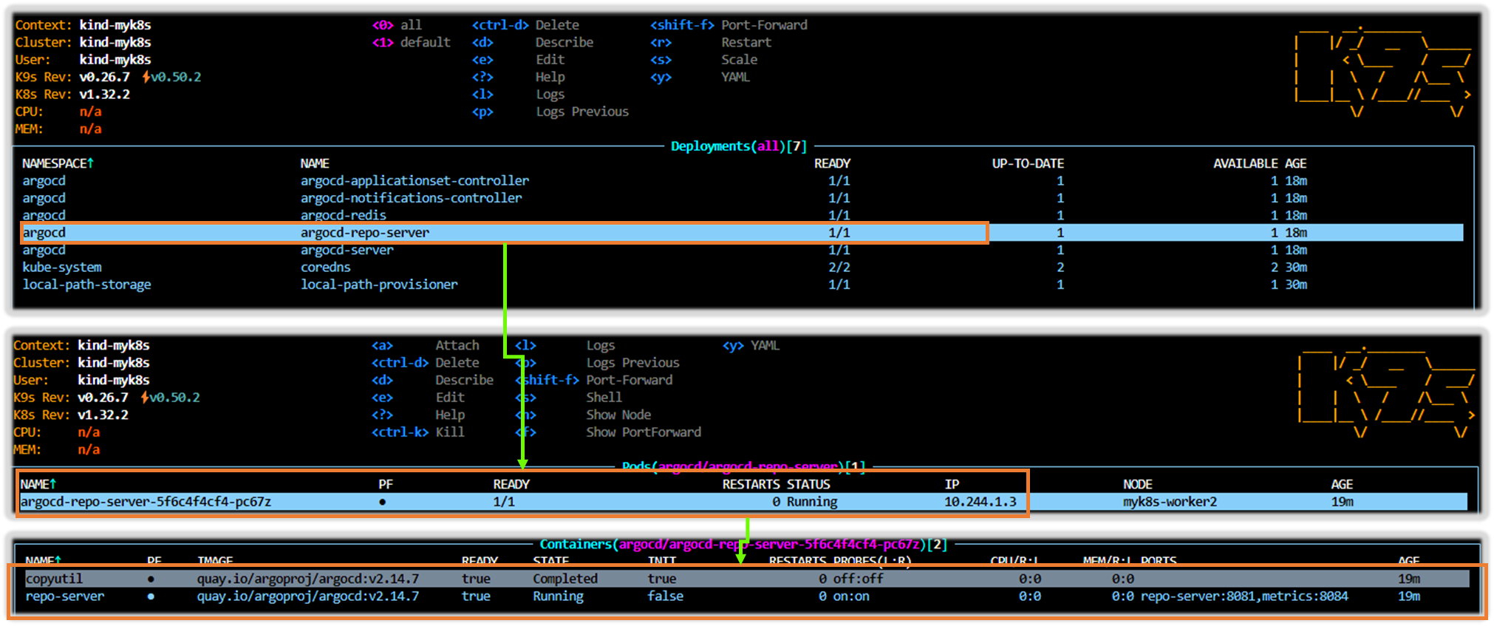
Task: Select the argocd-redis deployment row
Action: point(743,215)
